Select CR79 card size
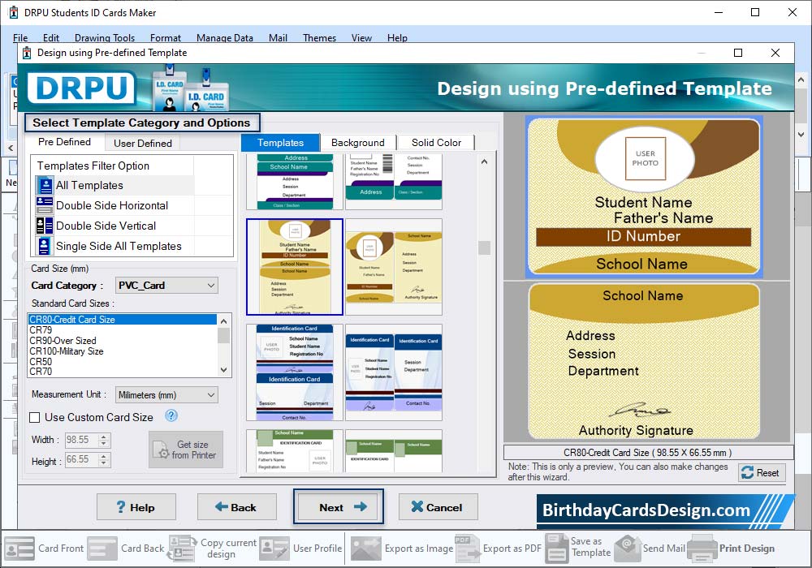This screenshot has height=568, width=812. pos(123,330)
